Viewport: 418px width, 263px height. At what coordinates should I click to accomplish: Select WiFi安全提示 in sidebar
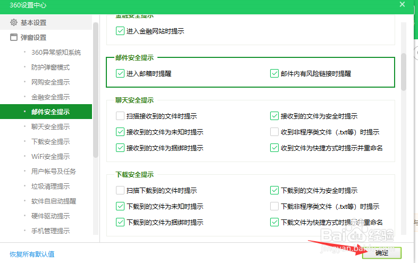click(51, 156)
